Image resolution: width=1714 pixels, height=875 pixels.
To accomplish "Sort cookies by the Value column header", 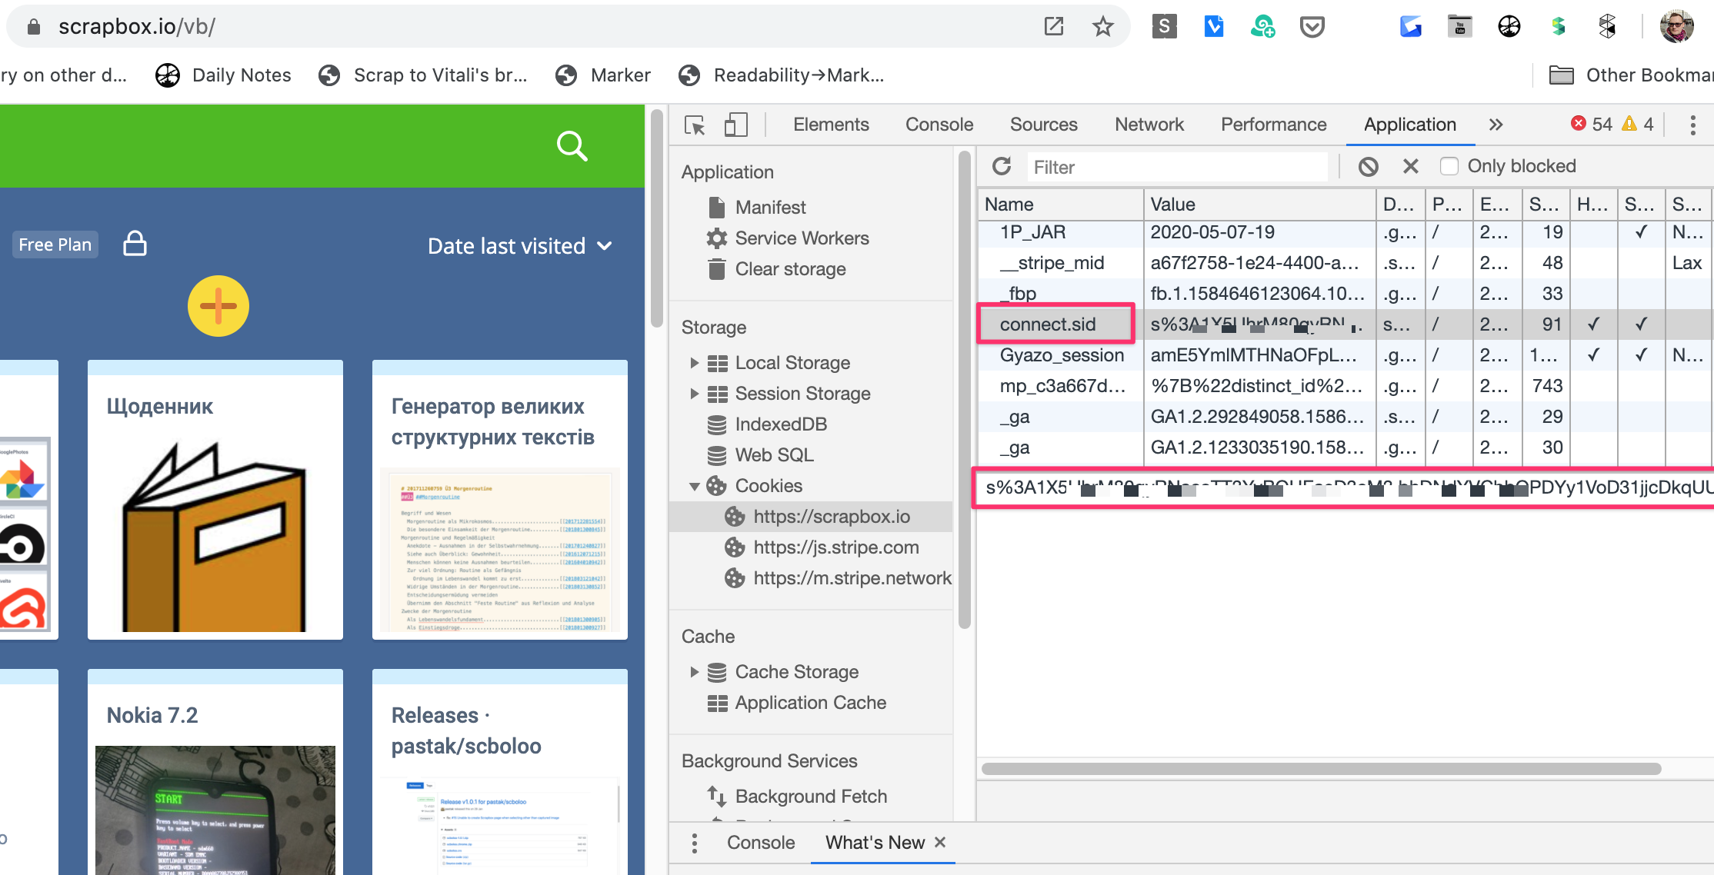I will point(1259,205).
